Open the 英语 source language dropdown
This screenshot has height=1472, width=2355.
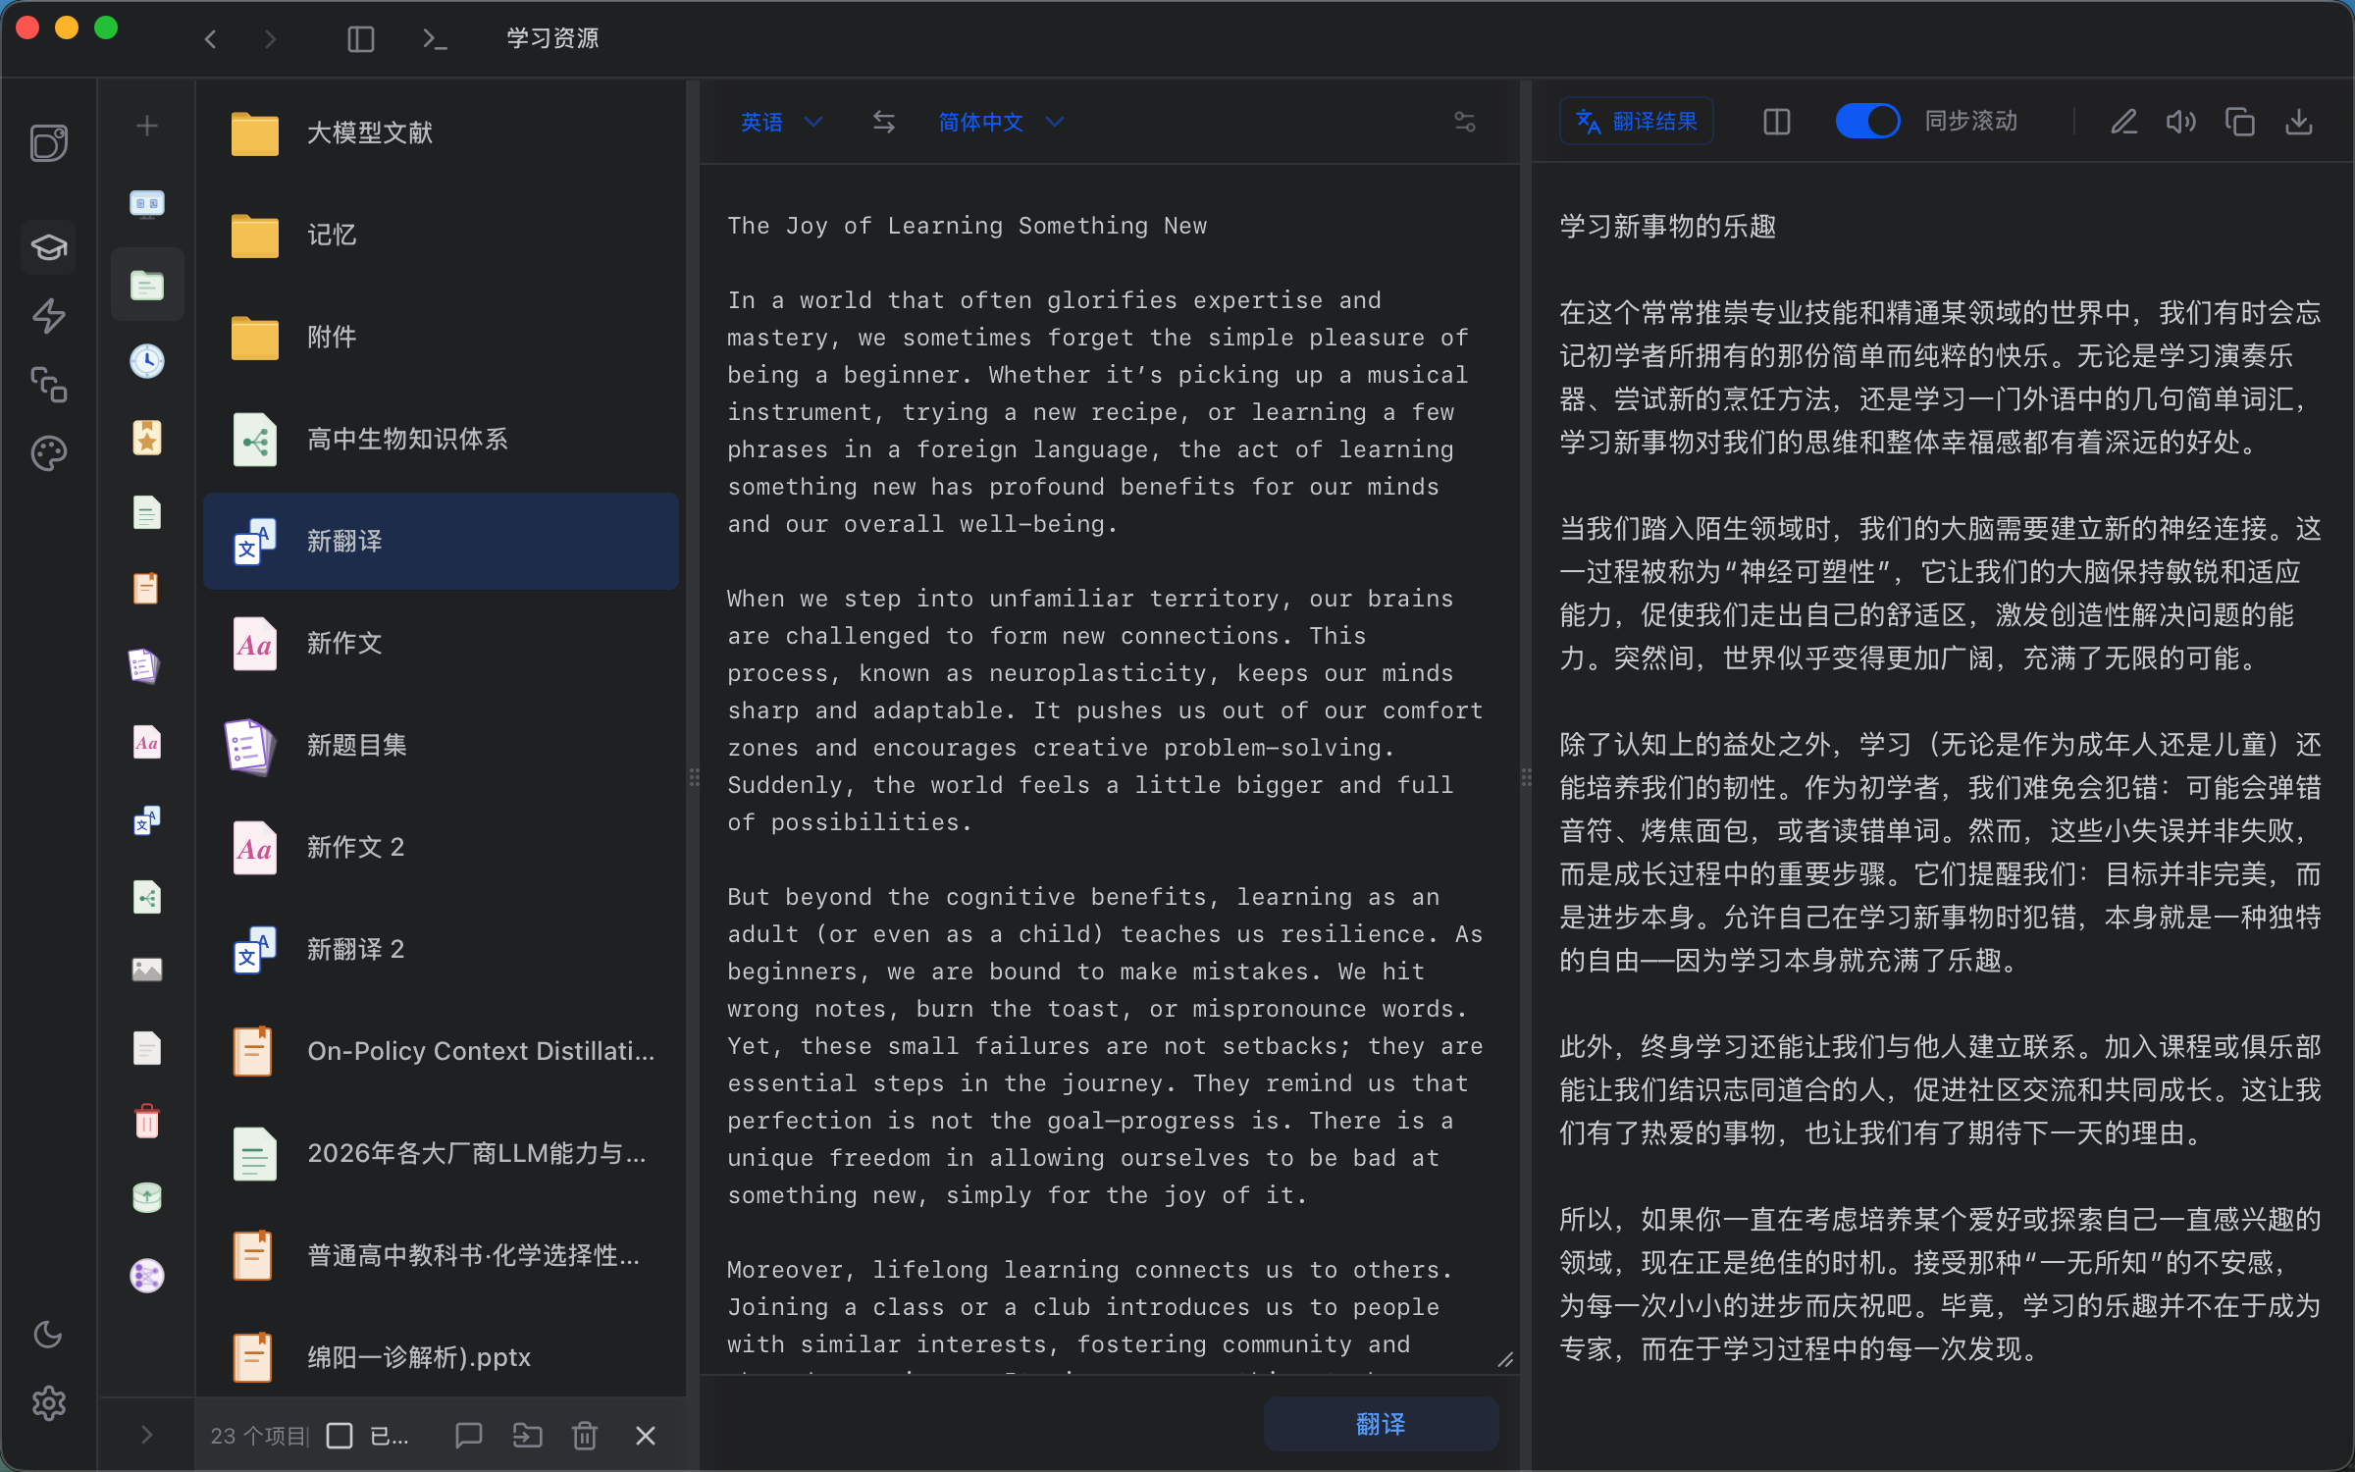coord(781,122)
